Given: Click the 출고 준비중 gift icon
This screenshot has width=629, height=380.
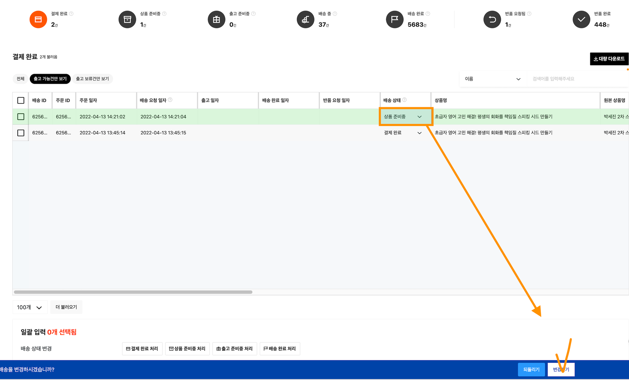Looking at the screenshot, I should pyautogui.click(x=216, y=19).
